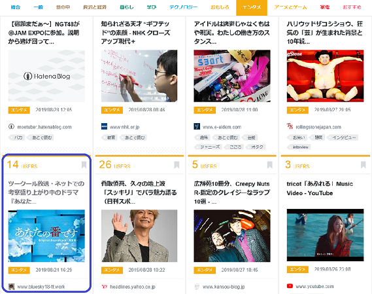Image resolution: width=372 pixels, height=294 pixels.
Task: Click the インタビュー tag
Action: pos(343,138)
